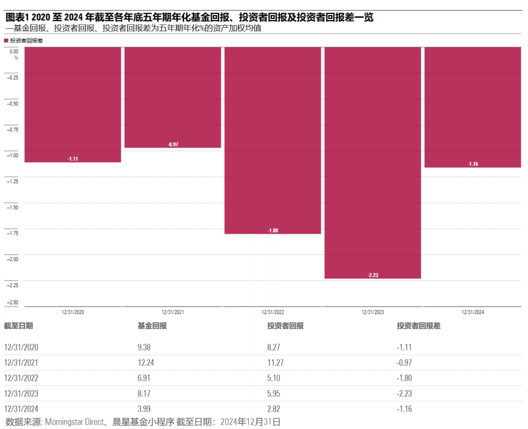
Task: Click y-axis tick -0.75
Action: coord(13,130)
